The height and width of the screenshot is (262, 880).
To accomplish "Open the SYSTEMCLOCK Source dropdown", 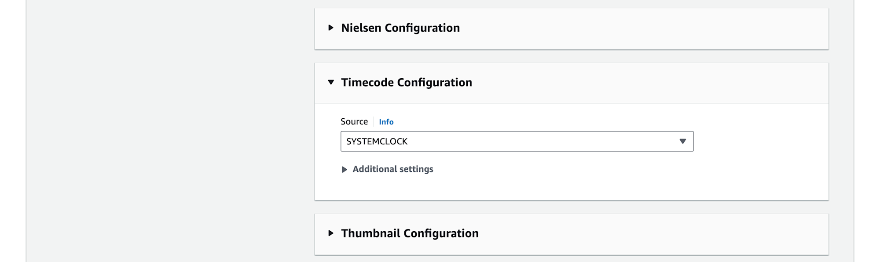I will (517, 141).
